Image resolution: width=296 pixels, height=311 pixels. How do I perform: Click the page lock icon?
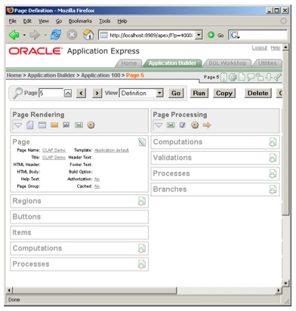(260, 77)
